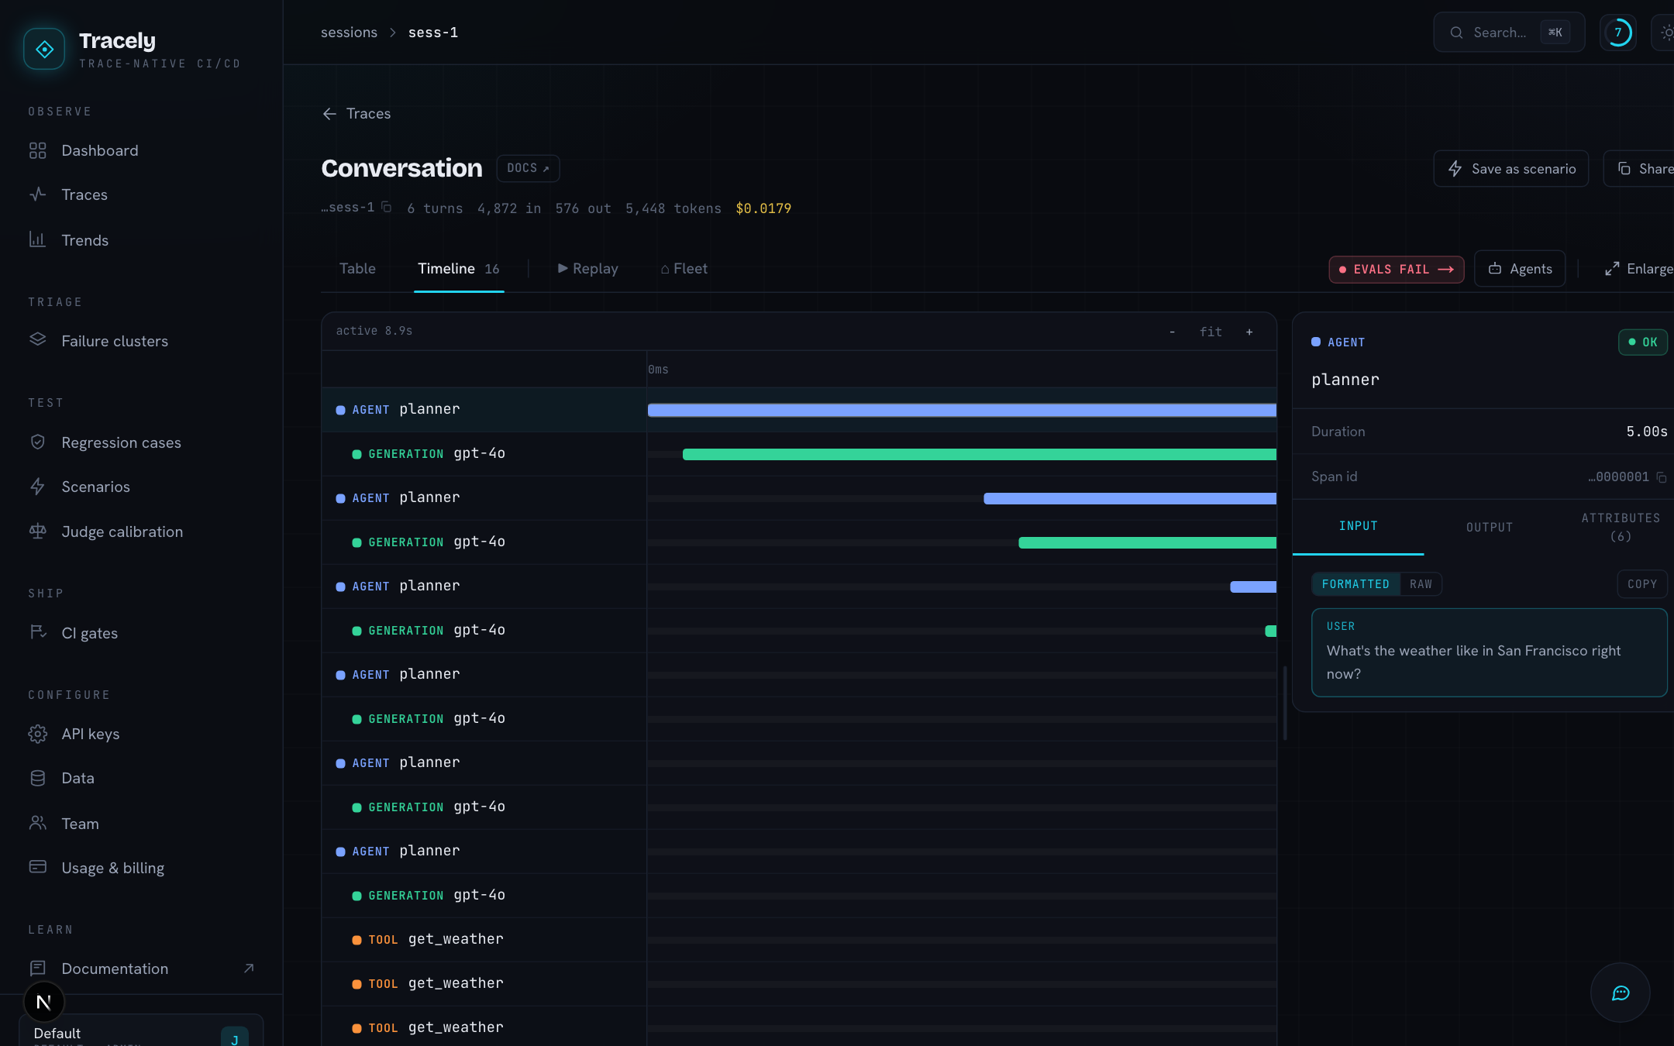Click Enlarge to expand view
The image size is (1674, 1046).
(1638, 269)
